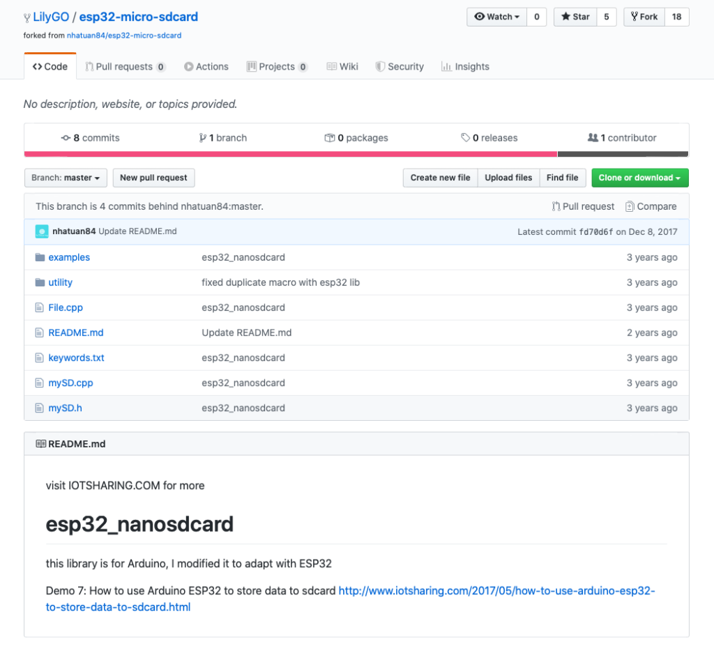This screenshot has width=714, height=655.
Task: Click the README.md file icon in list
Action: pos(40,333)
